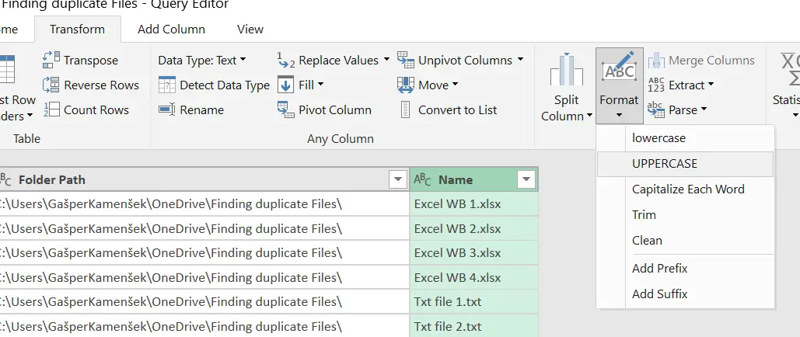Viewport: 800px width, 337px height.
Task: Select the cell Excel WB 1.xlsx
Action: (474, 204)
